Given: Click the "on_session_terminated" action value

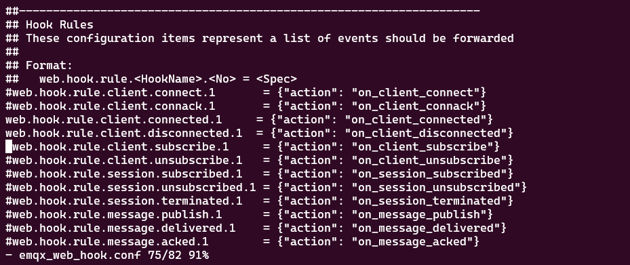Looking at the screenshot, I should pos(429,201).
